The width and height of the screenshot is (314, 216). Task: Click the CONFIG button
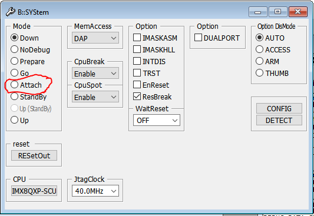coord(279,109)
